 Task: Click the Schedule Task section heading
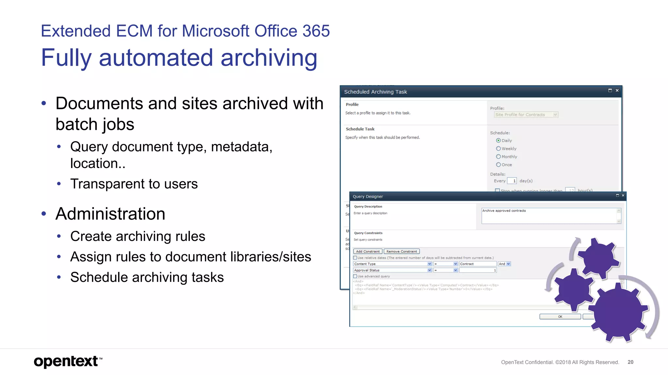click(x=360, y=129)
